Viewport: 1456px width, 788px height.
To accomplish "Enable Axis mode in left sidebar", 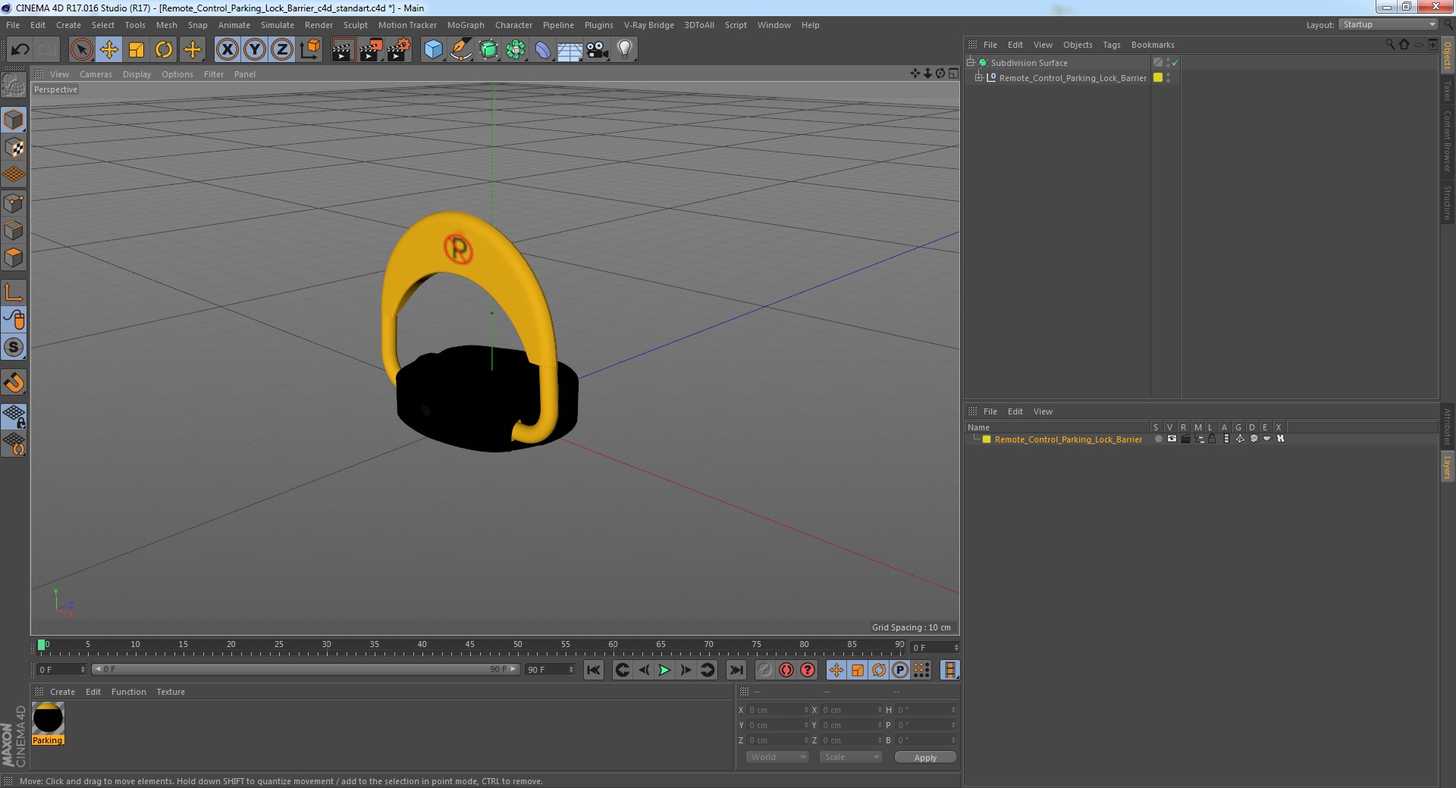I will pos(14,292).
